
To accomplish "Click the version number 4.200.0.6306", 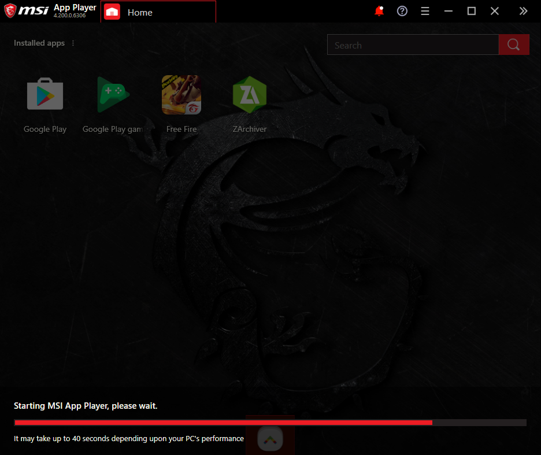I will point(70,16).
